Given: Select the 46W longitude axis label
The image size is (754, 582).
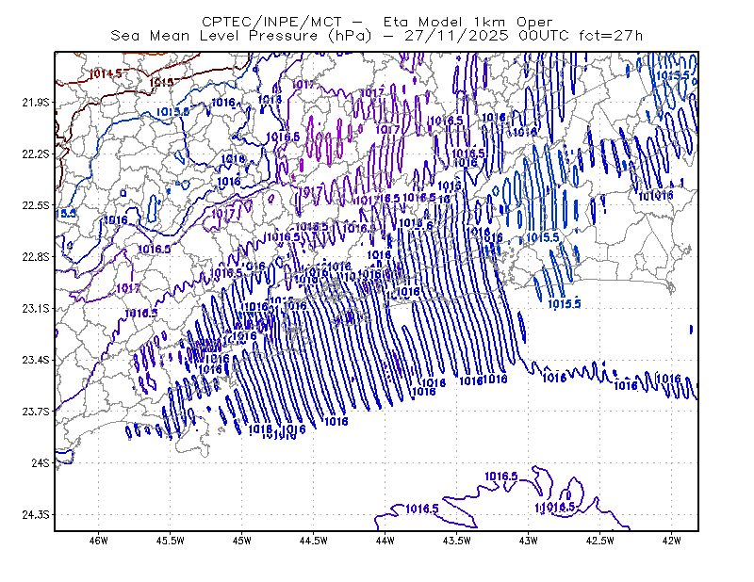Looking at the screenshot, I should [99, 541].
